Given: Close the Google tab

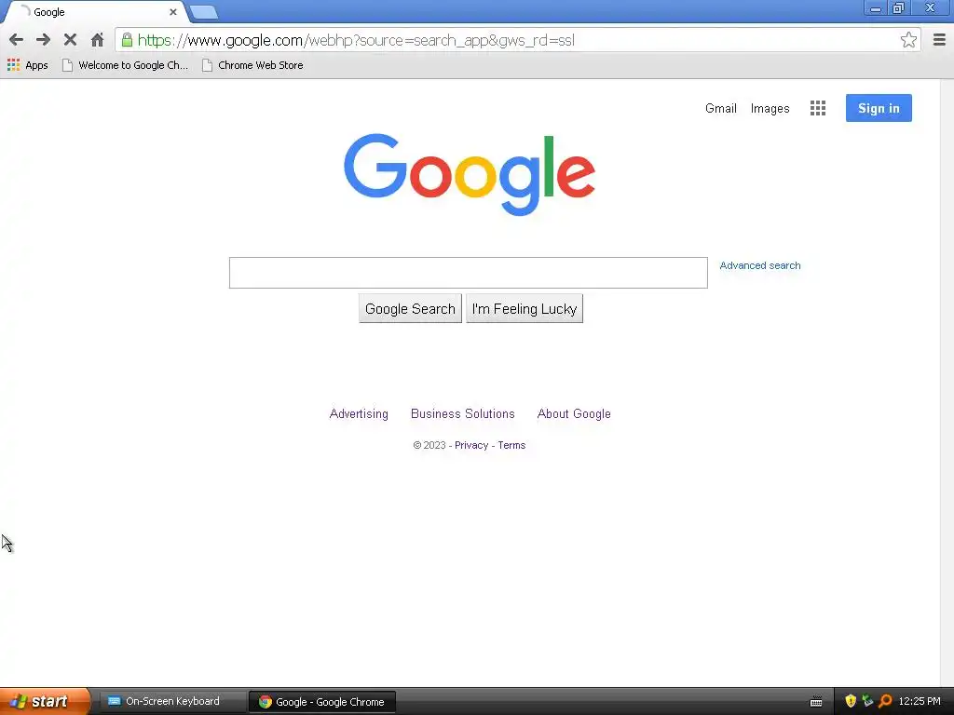Looking at the screenshot, I should 172,12.
